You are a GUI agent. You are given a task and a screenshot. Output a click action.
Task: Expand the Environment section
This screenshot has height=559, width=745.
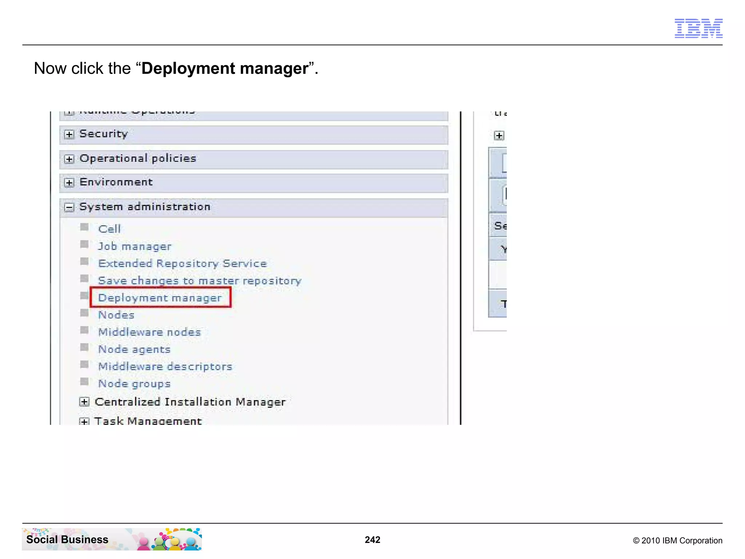tap(69, 183)
